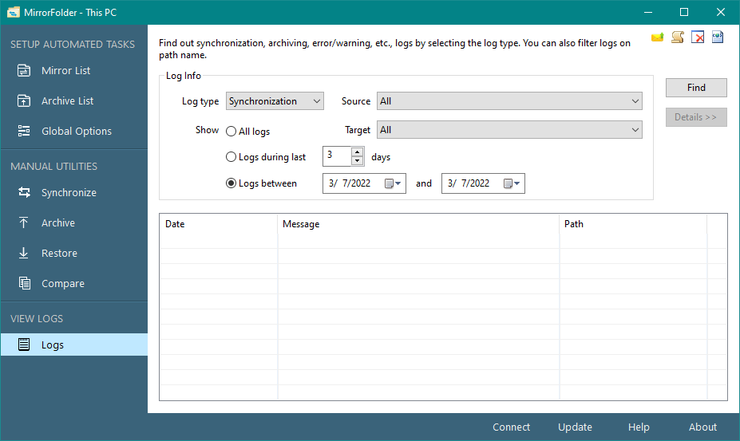
Task: Click the Find button
Action: point(696,88)
